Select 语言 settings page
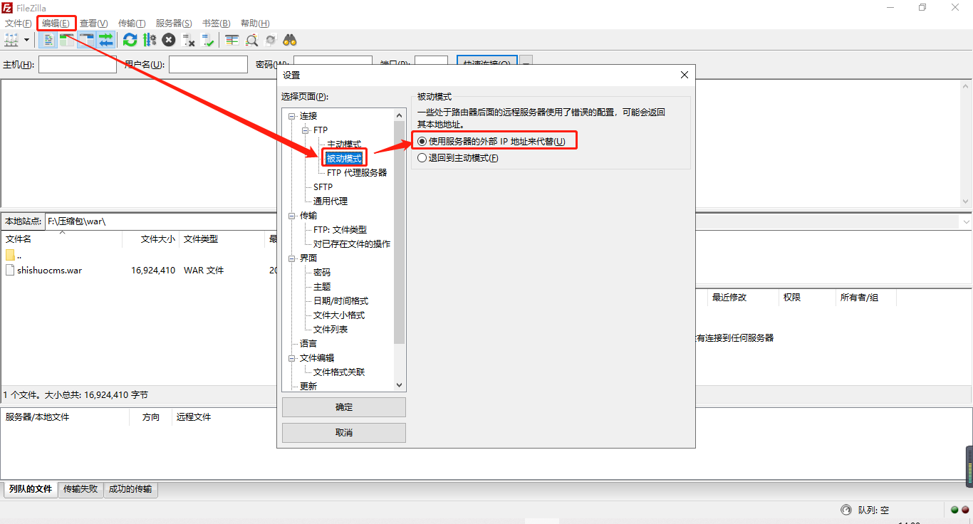 click(308, 343)
